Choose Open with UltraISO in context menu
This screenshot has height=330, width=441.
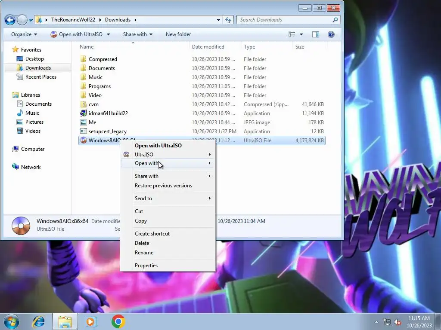coord(168,145)
